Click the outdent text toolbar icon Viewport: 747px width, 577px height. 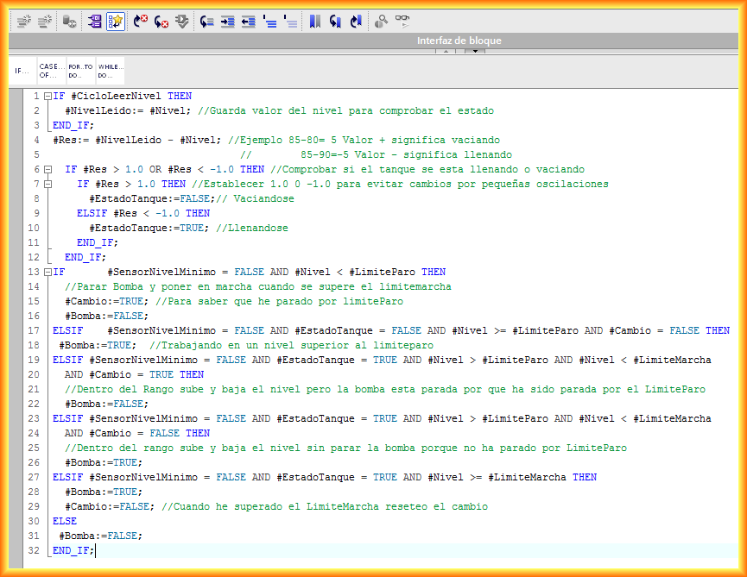tap(249, 21)
